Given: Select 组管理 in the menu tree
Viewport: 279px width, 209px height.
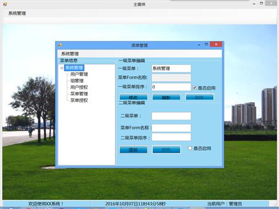Looking at the screenshot, I should tap(77, 81).
